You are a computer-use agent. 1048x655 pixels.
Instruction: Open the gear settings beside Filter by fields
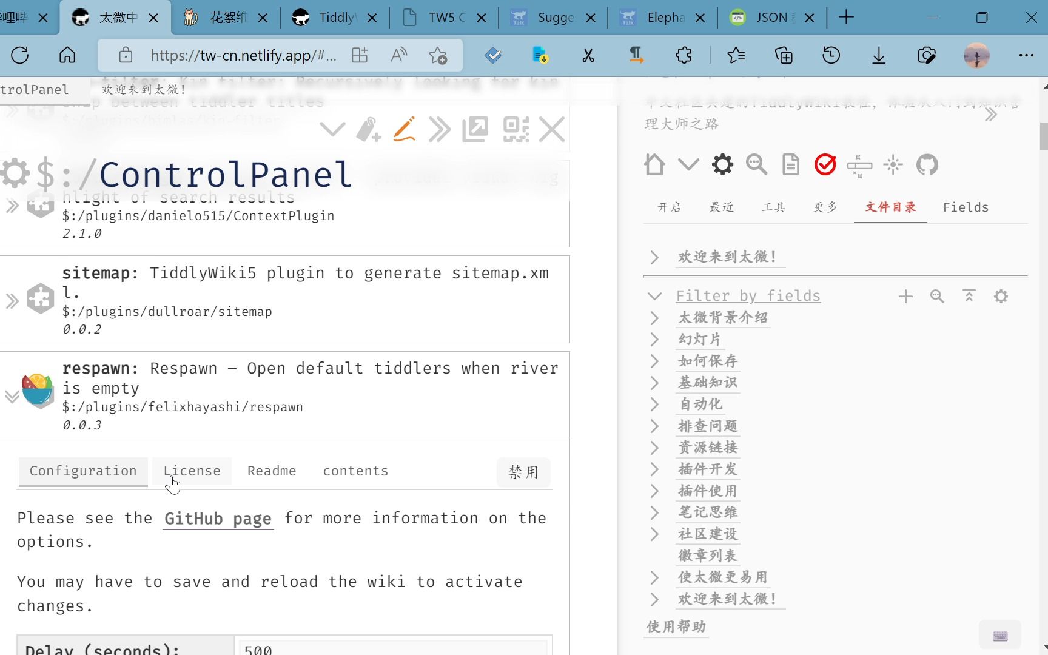tap(1001, 296)
